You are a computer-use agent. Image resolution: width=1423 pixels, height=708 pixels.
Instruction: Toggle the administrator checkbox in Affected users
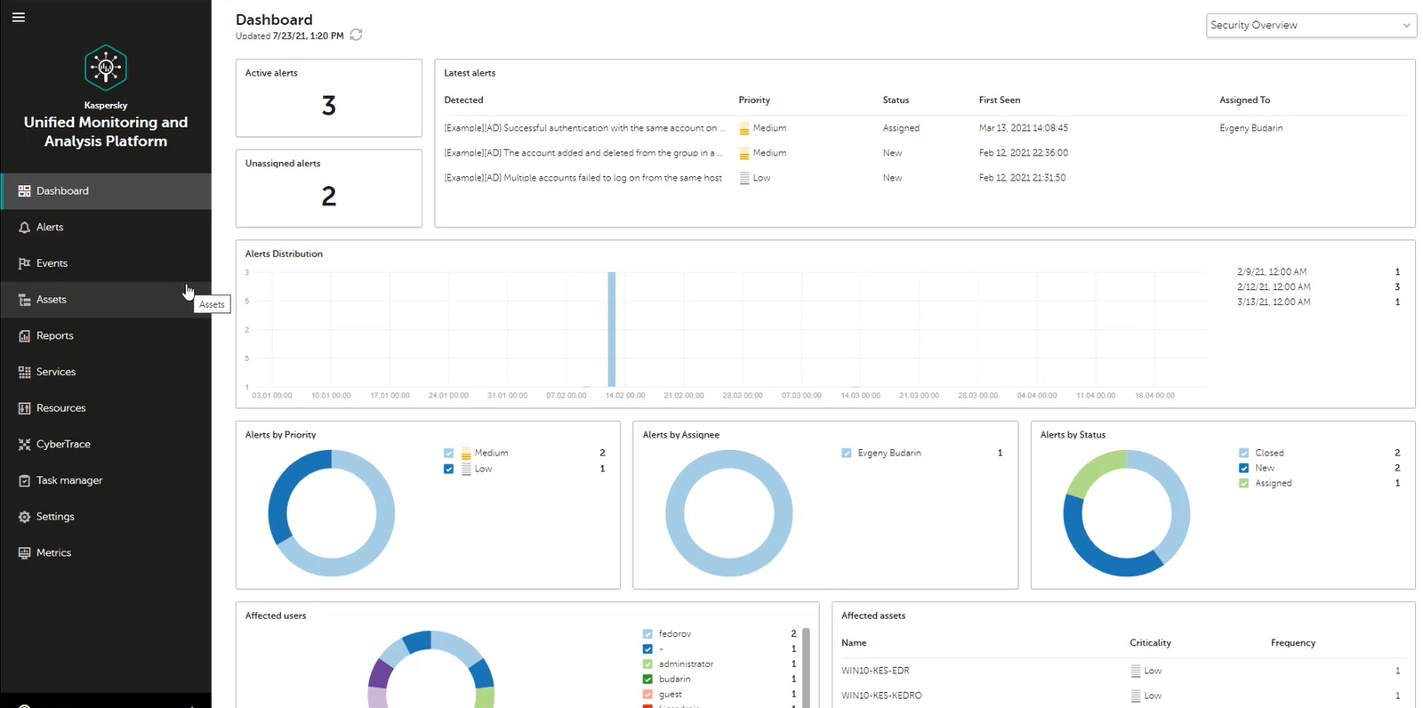tap(647, 664)
